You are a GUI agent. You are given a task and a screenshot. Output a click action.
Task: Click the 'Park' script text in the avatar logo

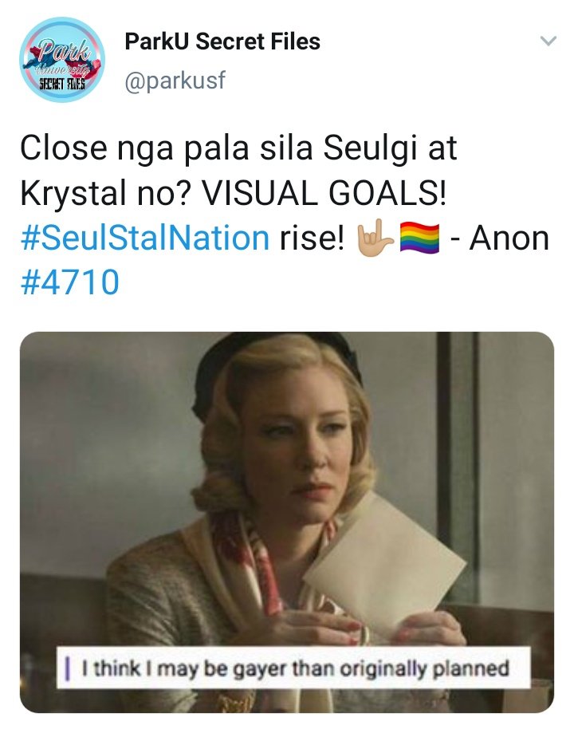(65, 51)
